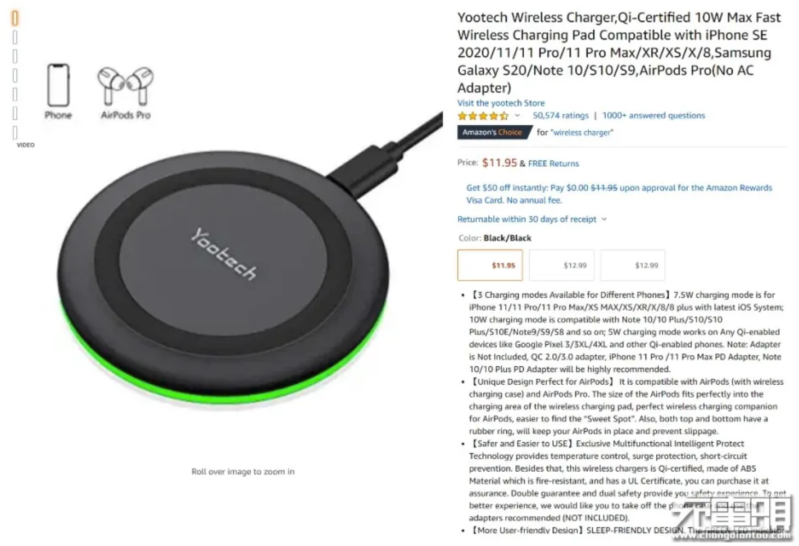
Task: Click the star rating icons
Action: pyautogui.click(x=483, y=116)
